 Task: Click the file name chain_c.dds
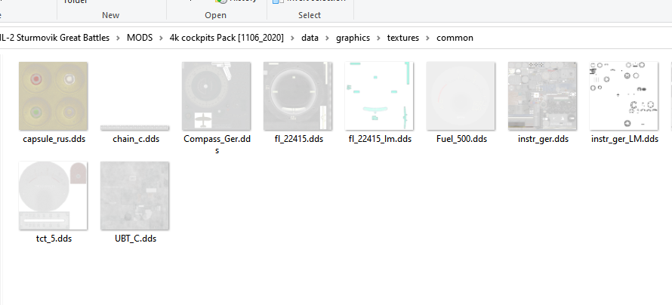tap(136, 139)
